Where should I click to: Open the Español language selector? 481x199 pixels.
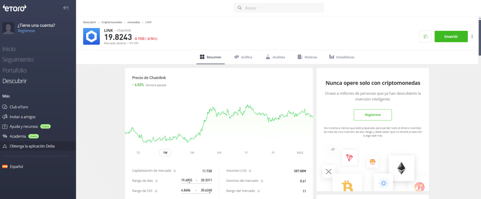point(13,166)
